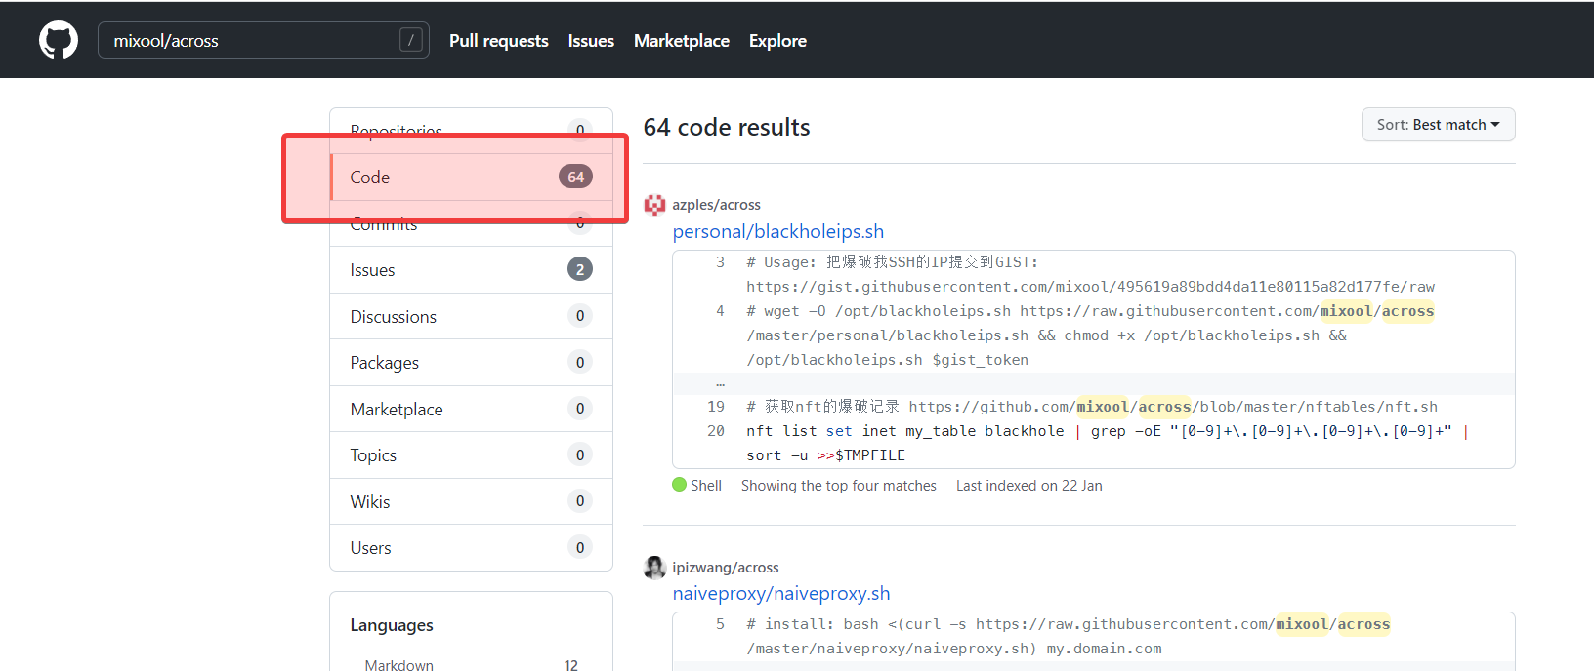1594x671 pixels.
Task: Click the 0 count badge on Users
Action: [x=580, y=547]
